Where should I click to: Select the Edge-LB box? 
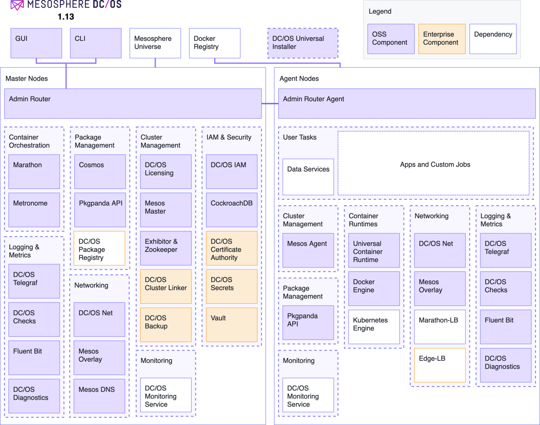[x=440, y=365]
